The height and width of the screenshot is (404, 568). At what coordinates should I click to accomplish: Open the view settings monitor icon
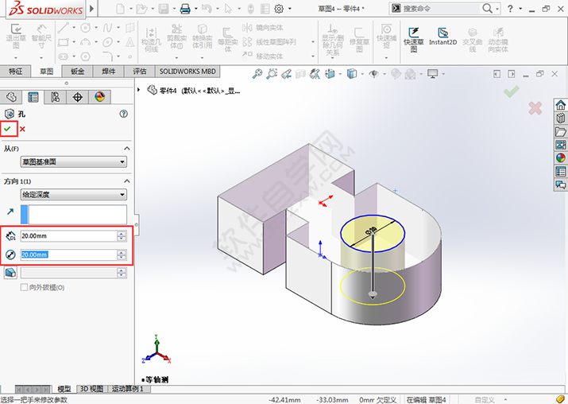point(432,74)
